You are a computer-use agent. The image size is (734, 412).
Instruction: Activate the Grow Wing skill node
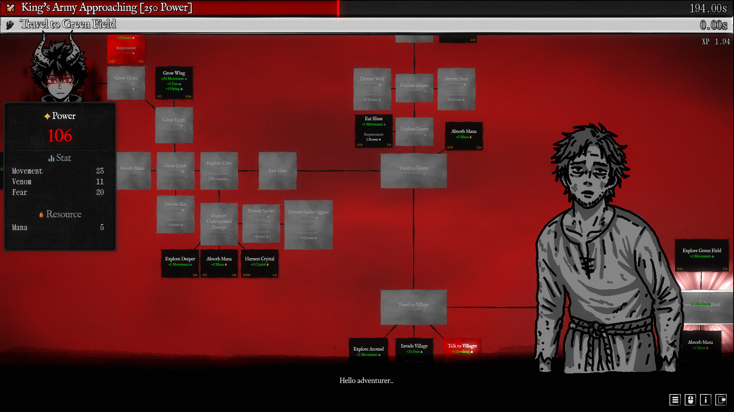point(174,82)
